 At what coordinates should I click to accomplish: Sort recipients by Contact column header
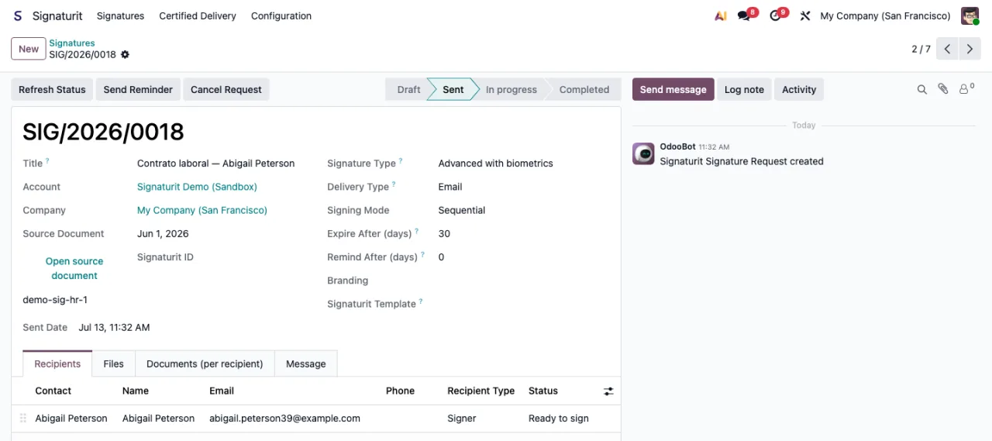[53, 391]
